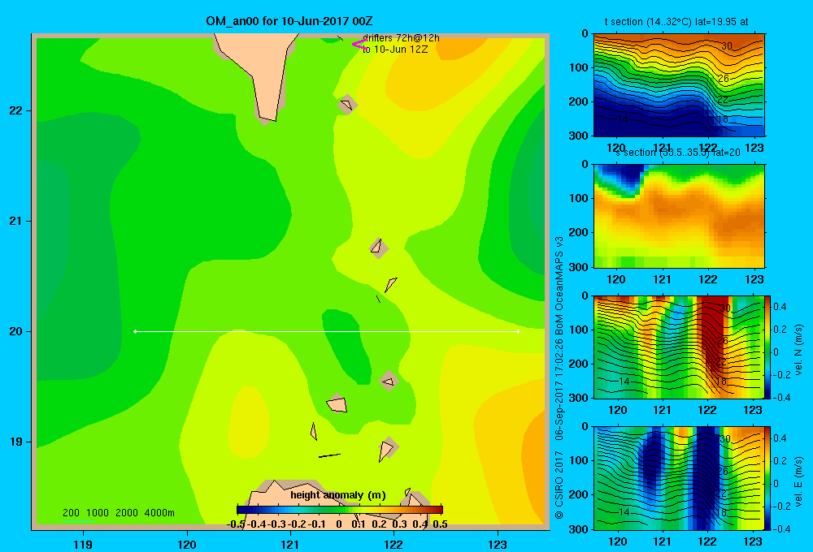The image size is (813, 552).
Task: Click the 14 isotherm label in temperature section
Action: point(622,119)
